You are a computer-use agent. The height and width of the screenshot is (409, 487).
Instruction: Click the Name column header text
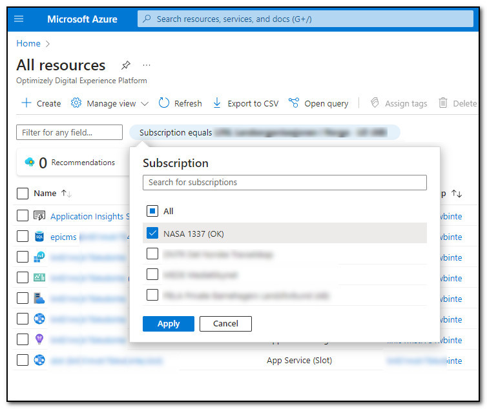(x=45, y=194)
